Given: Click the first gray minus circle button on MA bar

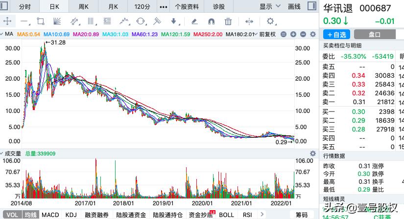Looking at the screenshot, I should tap(284, 34).
